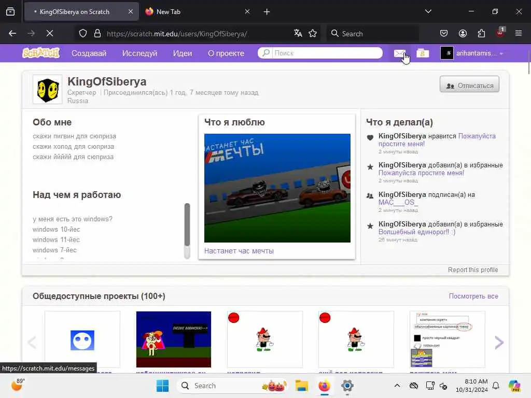
Task: Open Firefox application menu
Action: 519,33
